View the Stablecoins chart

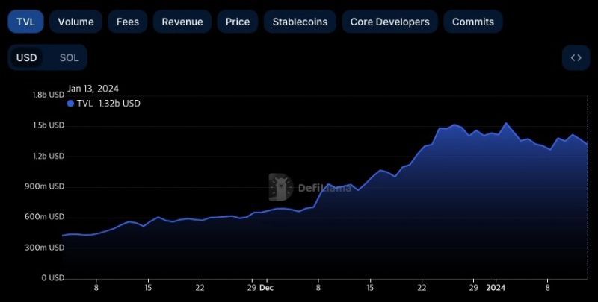click(x=300, y=22)
